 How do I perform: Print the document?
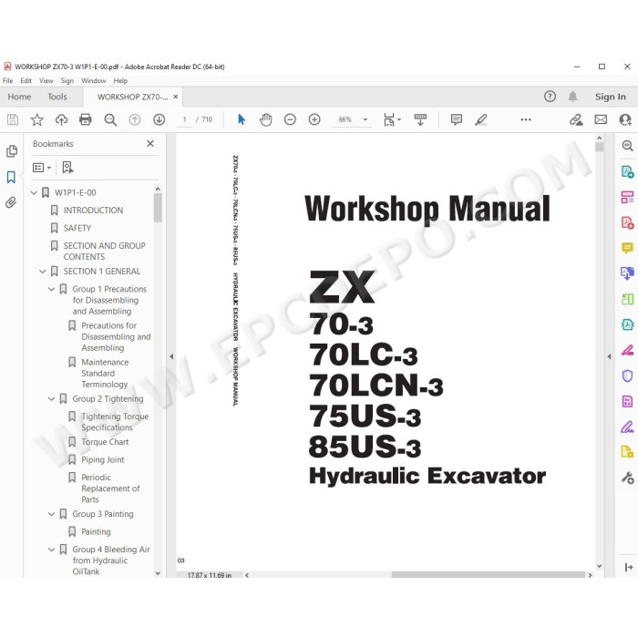click(86, 119)
